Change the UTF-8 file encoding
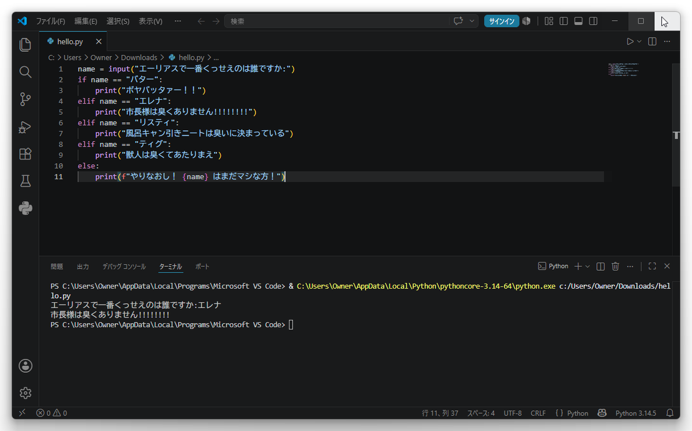Viewport: 692px width, 431px height. click(513, 413)
